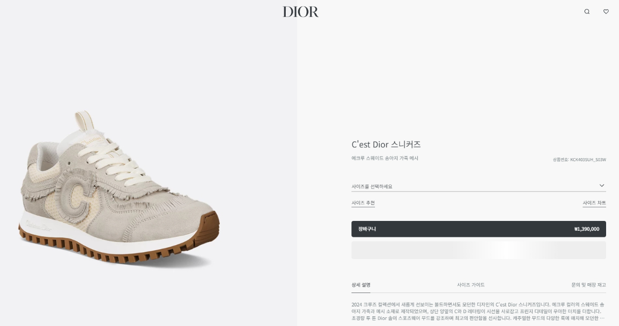Click the loading placeholder button below 장바구니

click(x=479, y=250)
